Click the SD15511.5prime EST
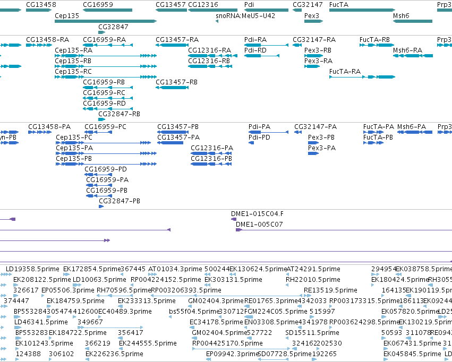Image resolution: width=452 pixels, height=362 pixels. [312, 333]
